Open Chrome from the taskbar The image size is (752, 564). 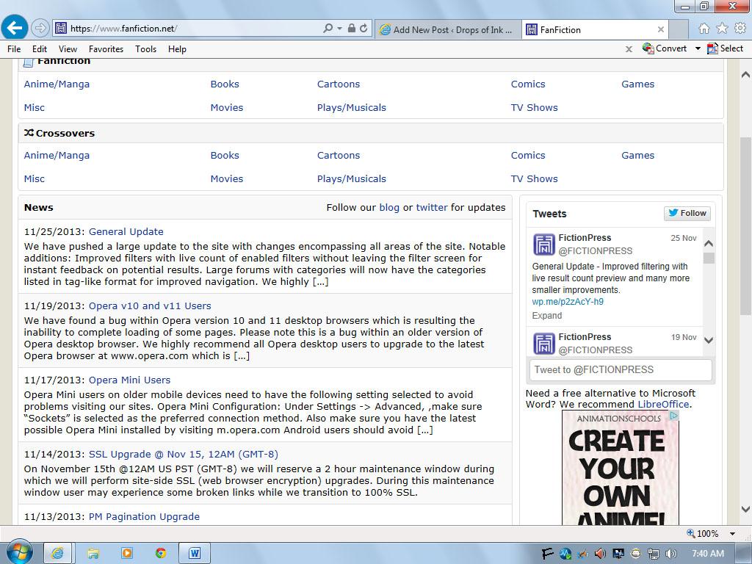tap(161, 554)
